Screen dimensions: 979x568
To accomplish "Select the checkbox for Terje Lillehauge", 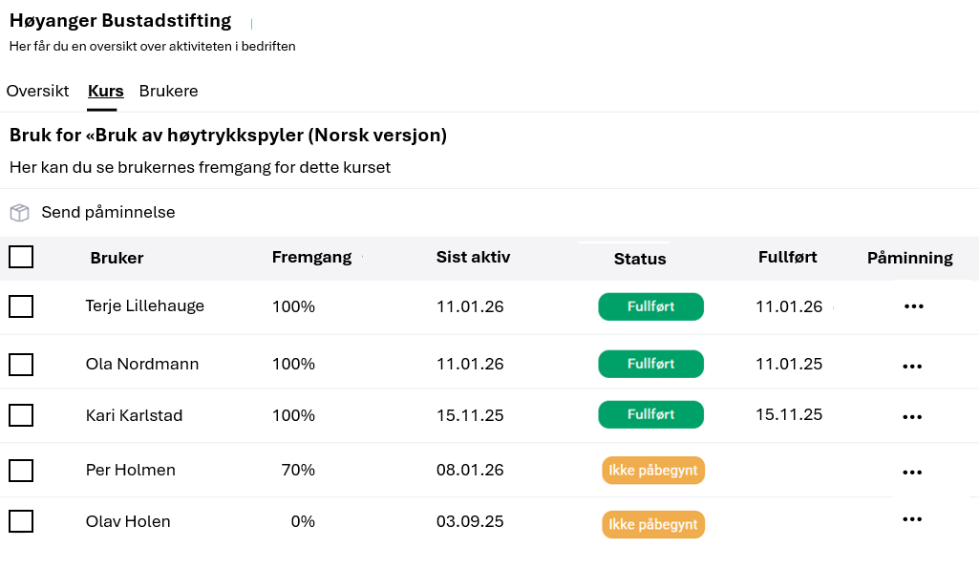I will tap(21, 306).
